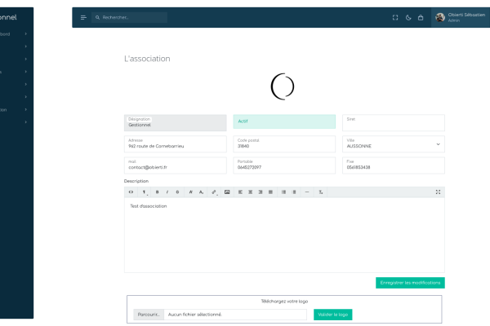This screenshot has height=326, width=490.
Task: Insert a horizontal line in the editor
Action: (307, 192)
